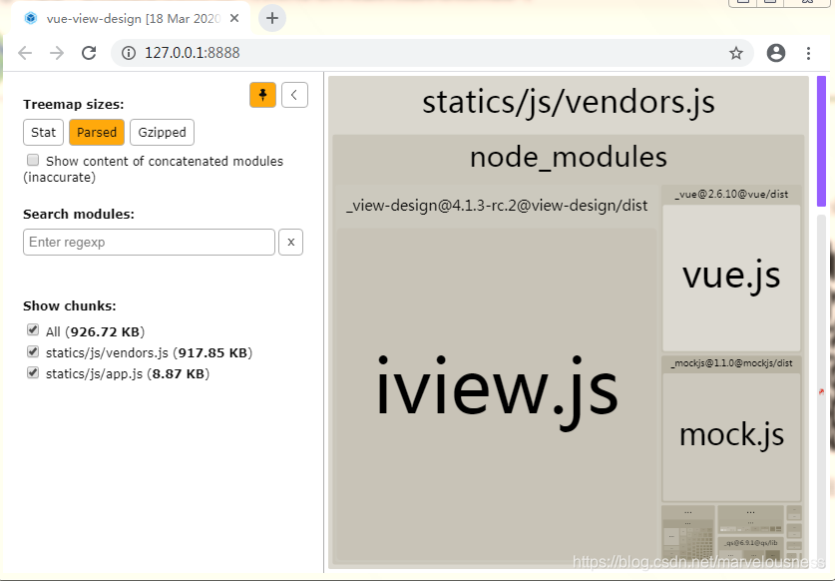The image size is (835, 581).
Task: Click the vue.js treemap block
Action: point(731,278)
